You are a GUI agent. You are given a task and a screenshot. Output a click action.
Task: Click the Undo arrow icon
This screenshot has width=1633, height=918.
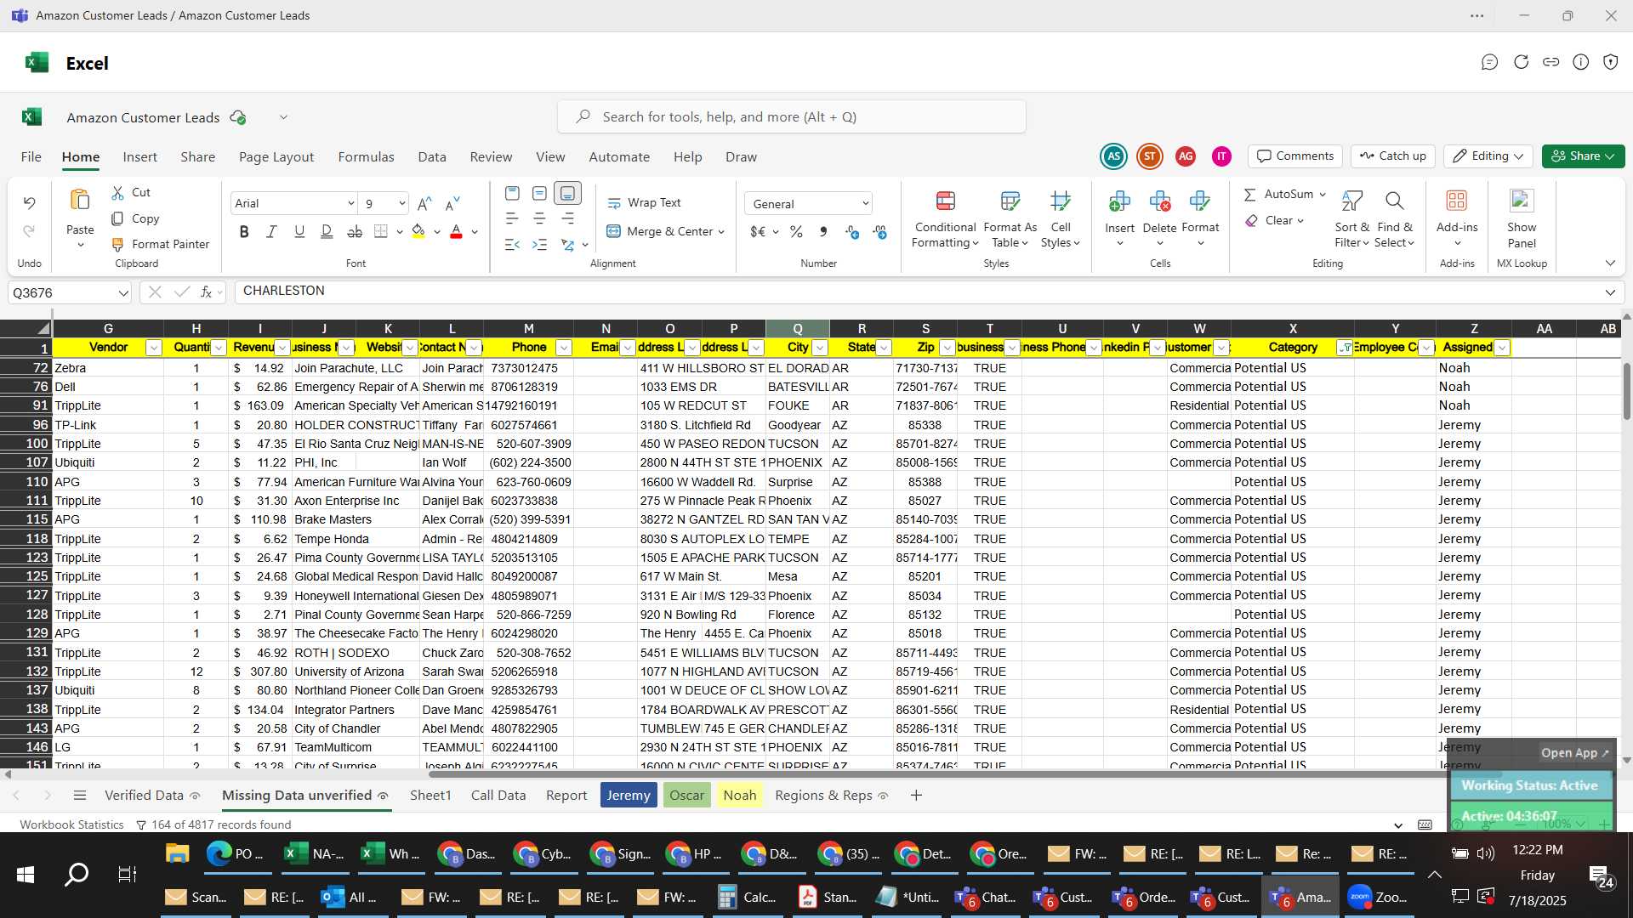pyautogui.click(x=29, y=203)
